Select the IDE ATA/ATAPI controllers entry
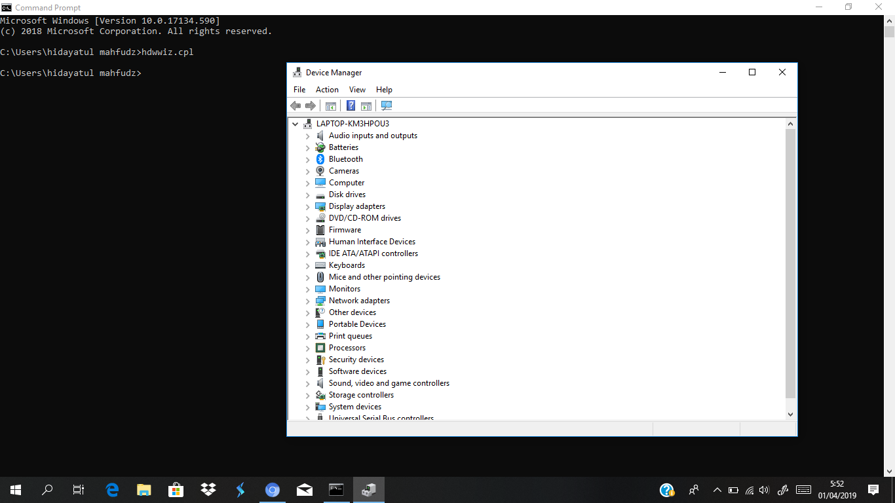 [373, 253]
